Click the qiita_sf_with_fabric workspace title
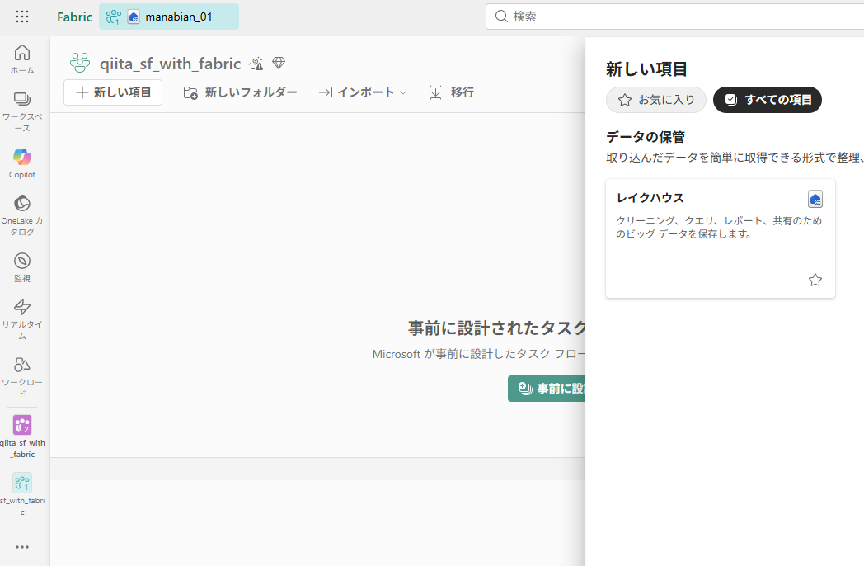Screen dimensions: 864x566 point(171,64)
